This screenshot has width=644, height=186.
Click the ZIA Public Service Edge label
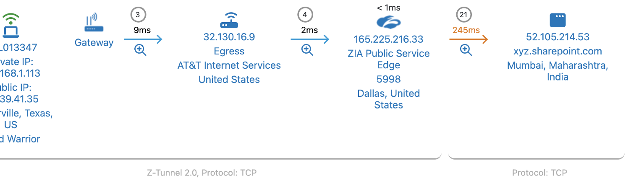click(x=388, y=59)
